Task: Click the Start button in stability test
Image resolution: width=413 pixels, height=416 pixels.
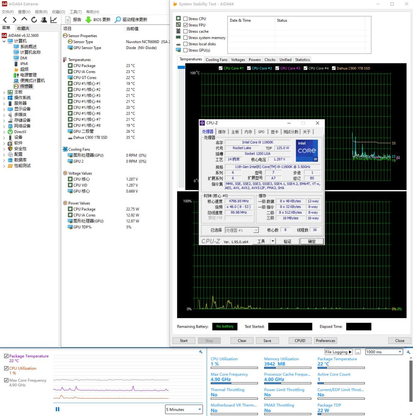Action: [x=184, y=341]
